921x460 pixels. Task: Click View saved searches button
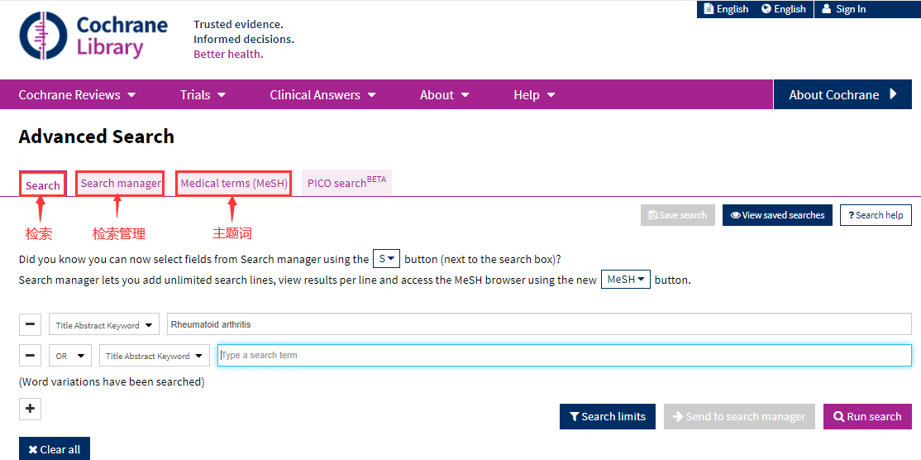[777, 215]
